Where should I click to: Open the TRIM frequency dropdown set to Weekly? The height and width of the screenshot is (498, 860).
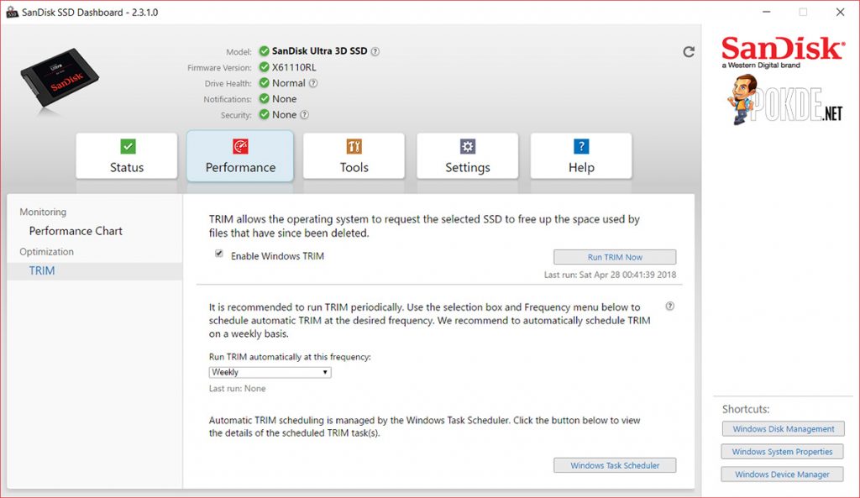tap(270, 372)
